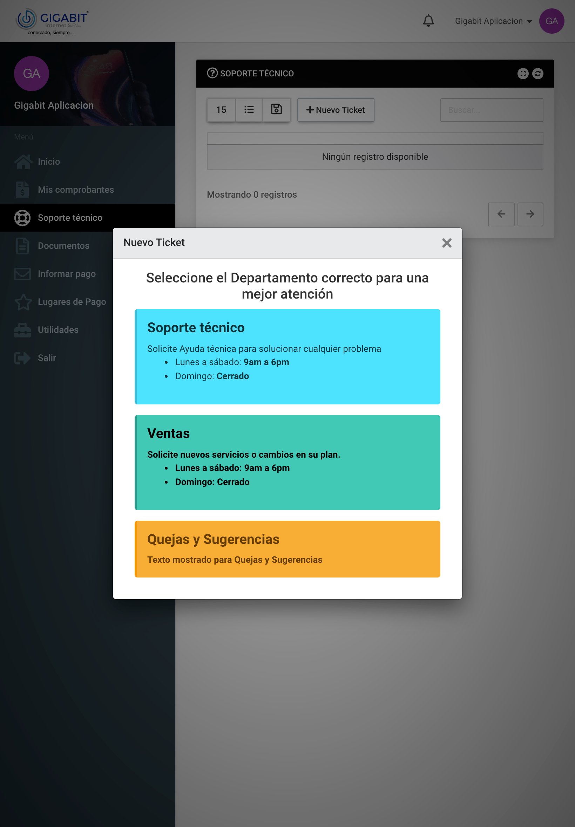This screenshot has width=575, height=827.
Task: Select the Quejas y Sugerencias card
Action: (287, 549)
